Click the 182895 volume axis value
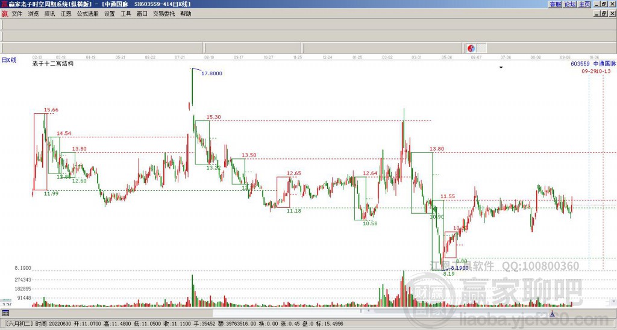This screenshot has height=330, width=617. click(x=23, y=289)
